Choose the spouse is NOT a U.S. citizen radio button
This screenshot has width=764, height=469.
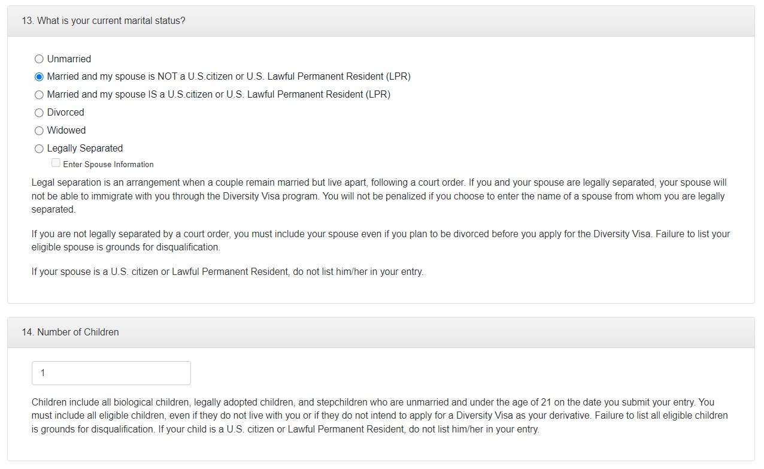(39, 77)
